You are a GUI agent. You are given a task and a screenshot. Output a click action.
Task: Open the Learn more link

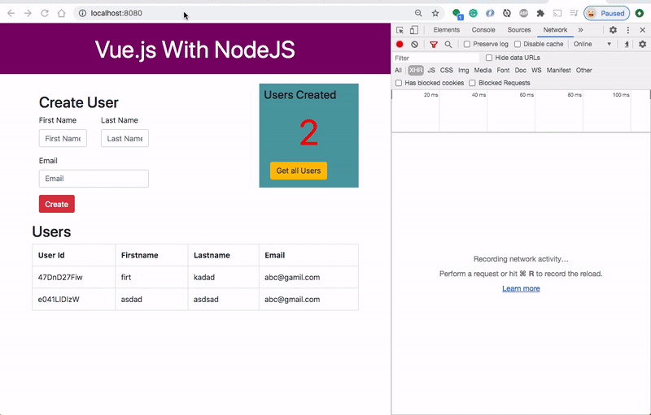point(521,288)
